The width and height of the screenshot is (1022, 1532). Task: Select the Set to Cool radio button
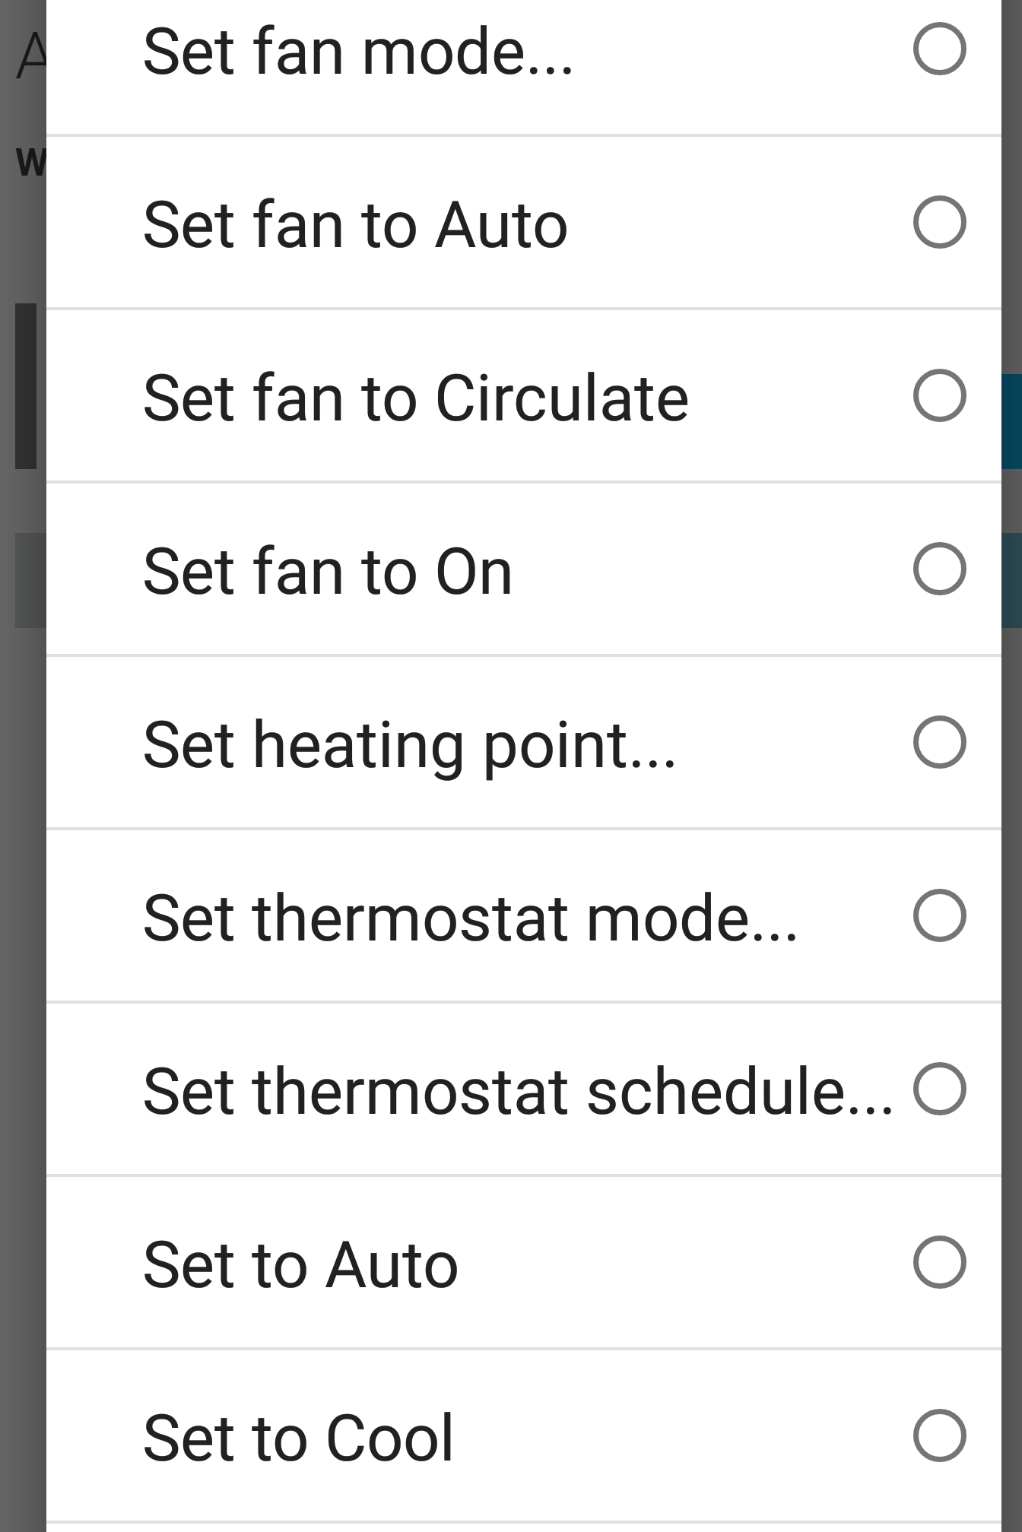(x=939, y=1436)
